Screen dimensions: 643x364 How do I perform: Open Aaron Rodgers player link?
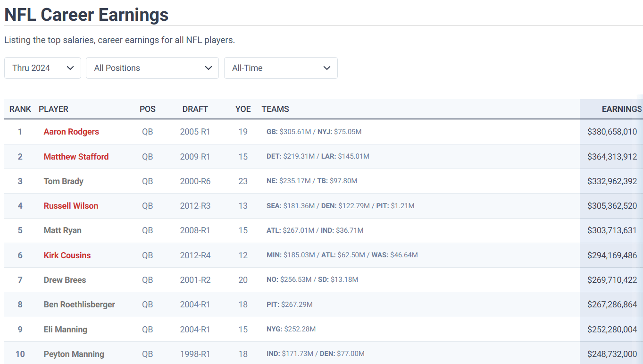(71, 132)
